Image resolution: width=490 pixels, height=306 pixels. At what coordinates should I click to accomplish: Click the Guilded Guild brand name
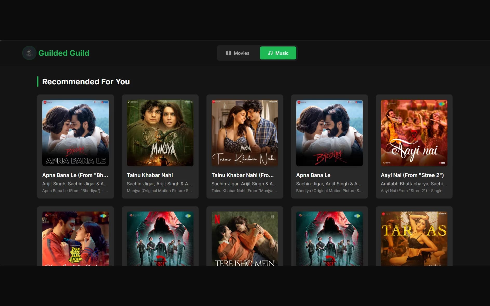(x=64, y=53)
